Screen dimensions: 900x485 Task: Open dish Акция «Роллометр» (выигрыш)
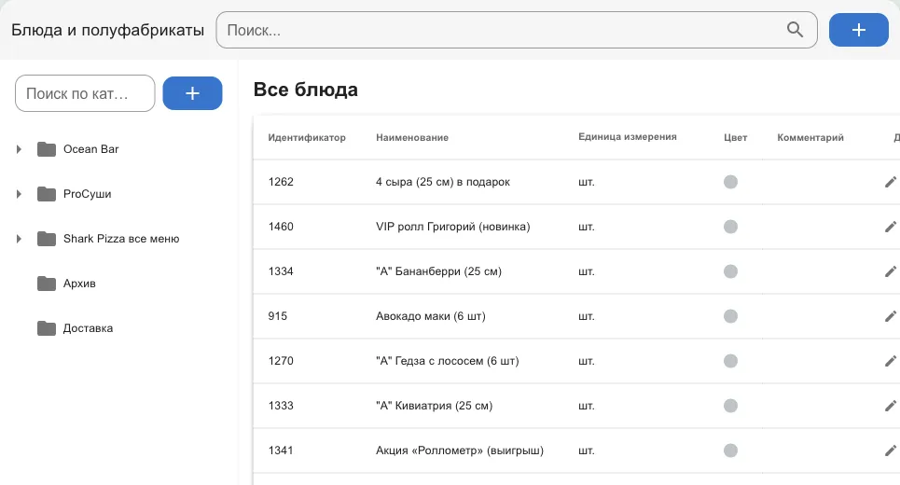[460, 450]
